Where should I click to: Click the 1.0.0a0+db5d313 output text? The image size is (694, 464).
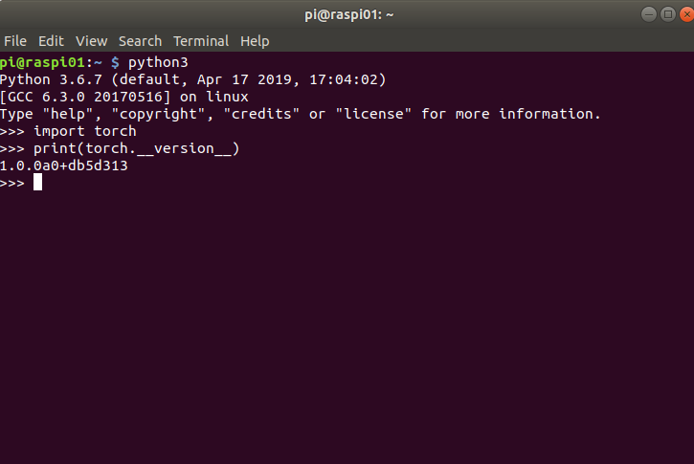64,166
